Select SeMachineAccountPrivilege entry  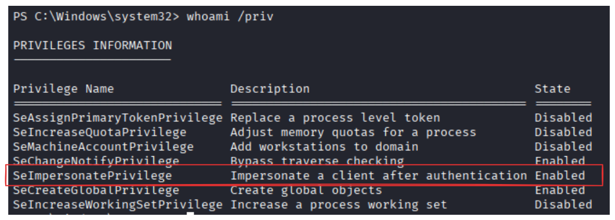[103, 147]
